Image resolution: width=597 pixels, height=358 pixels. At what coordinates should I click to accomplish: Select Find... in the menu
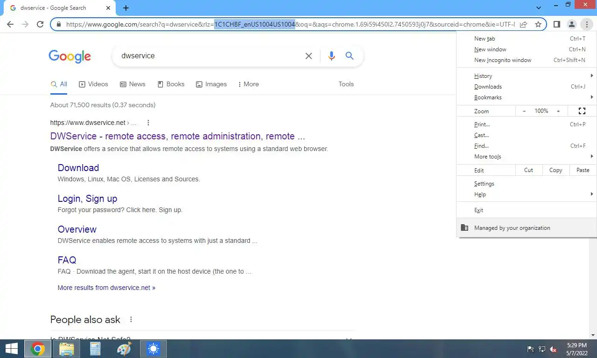[x=527, y=146]
